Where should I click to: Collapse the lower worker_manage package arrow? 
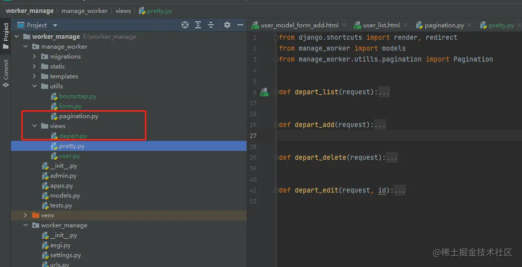coord(26,225)
